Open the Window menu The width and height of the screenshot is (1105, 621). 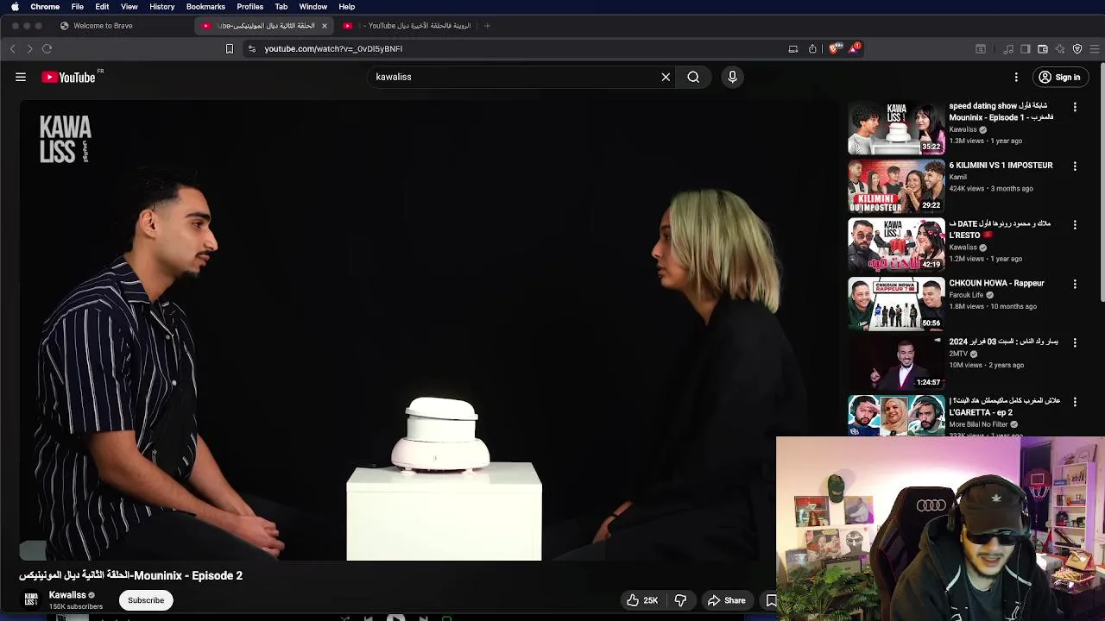(313, 7)
